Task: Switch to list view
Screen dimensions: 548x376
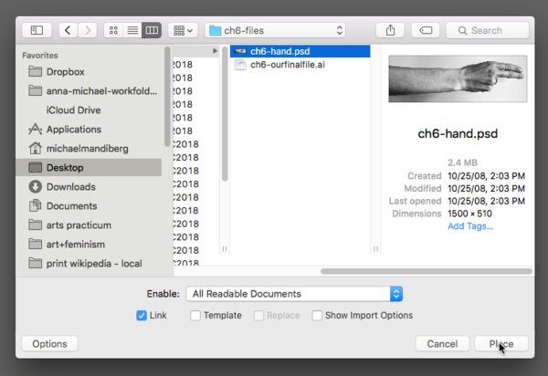Action: (x=132, y=30)
